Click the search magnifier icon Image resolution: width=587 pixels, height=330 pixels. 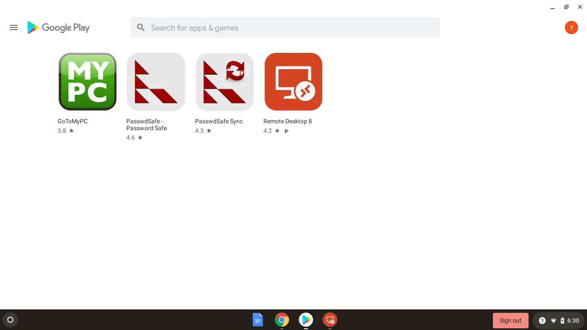tap(141, 27)
